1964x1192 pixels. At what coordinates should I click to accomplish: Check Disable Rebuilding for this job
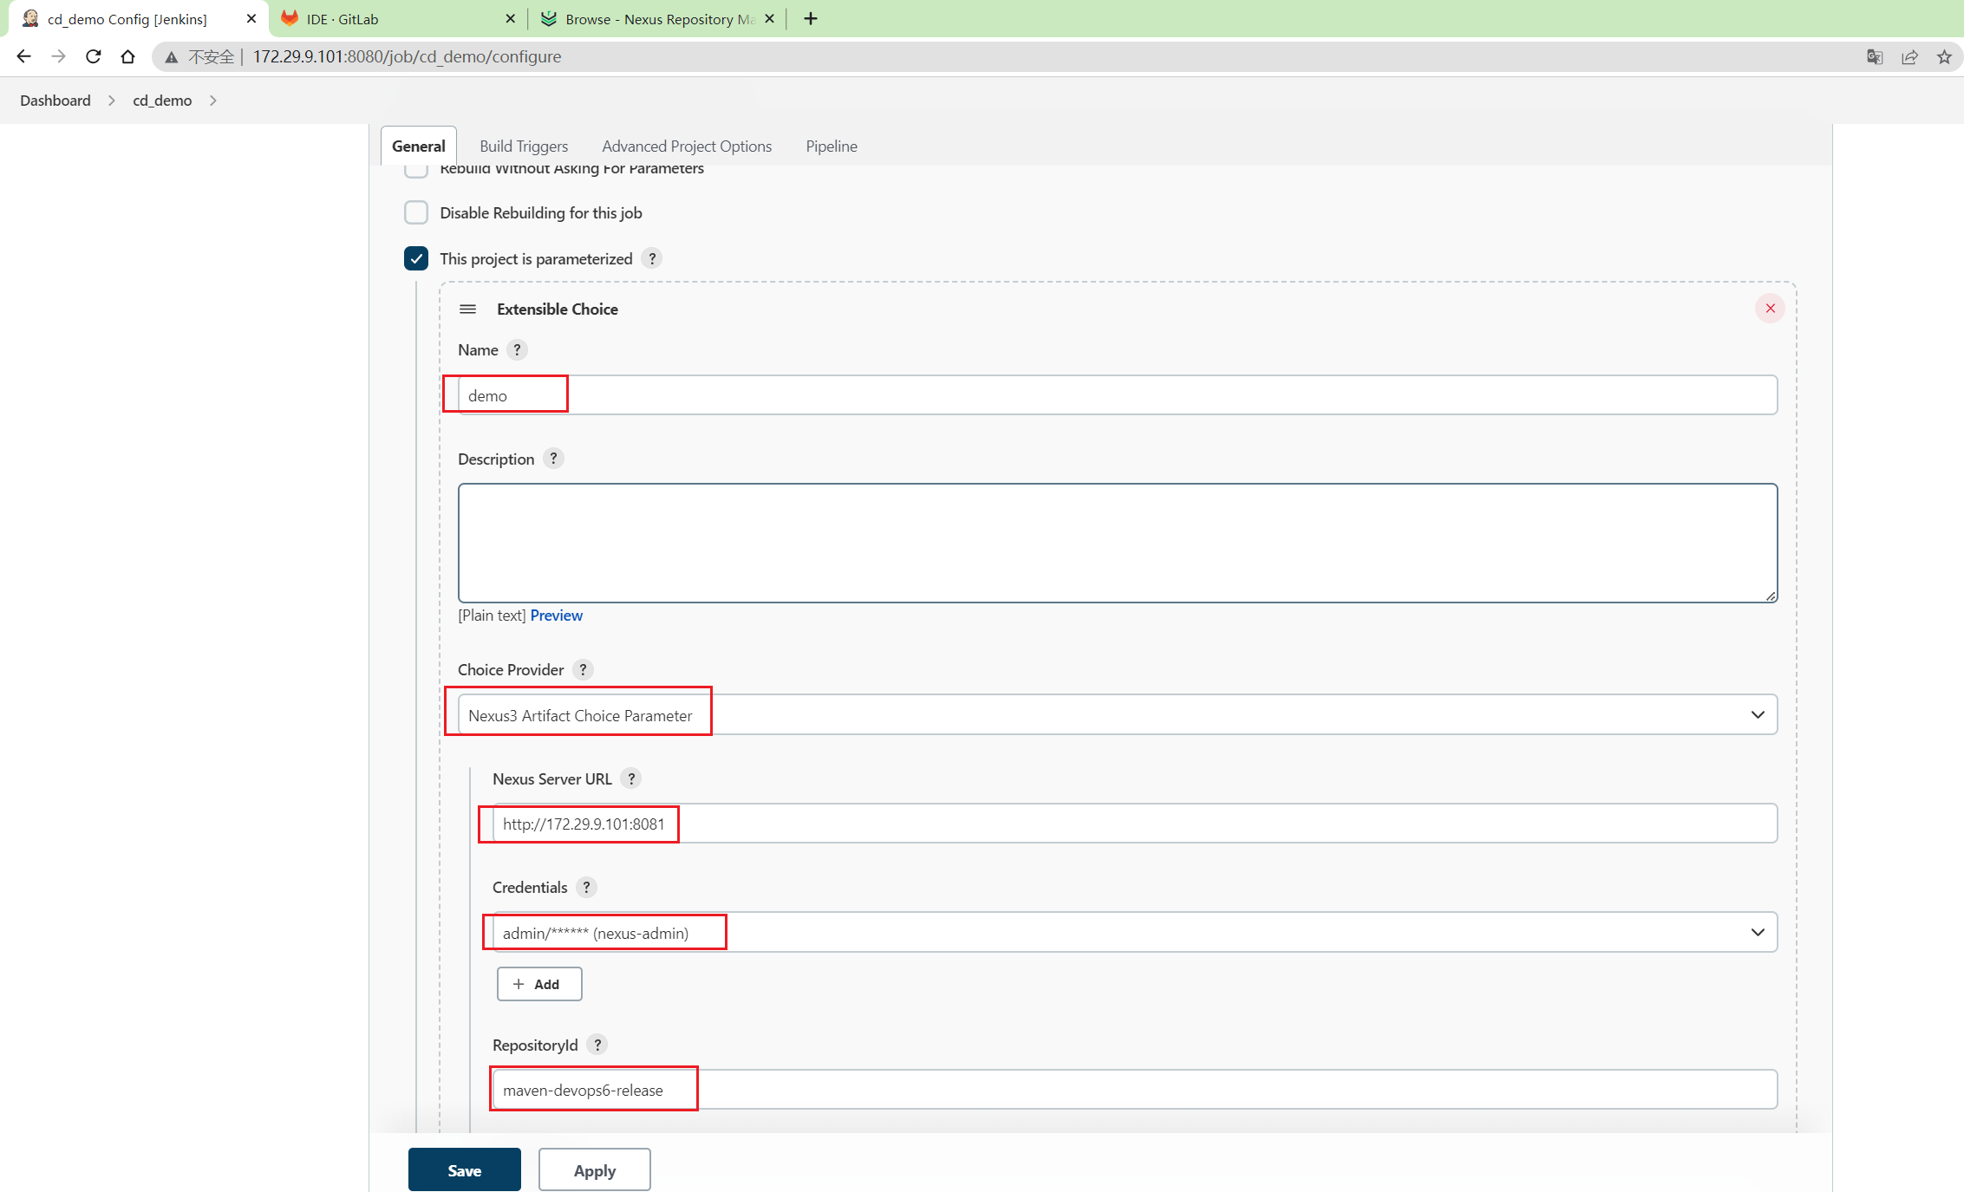[416, 212]
